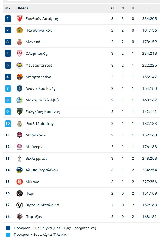Open the Μπαρτσελόνα crest icon
The image size is (160, 239).
(20, 77)
